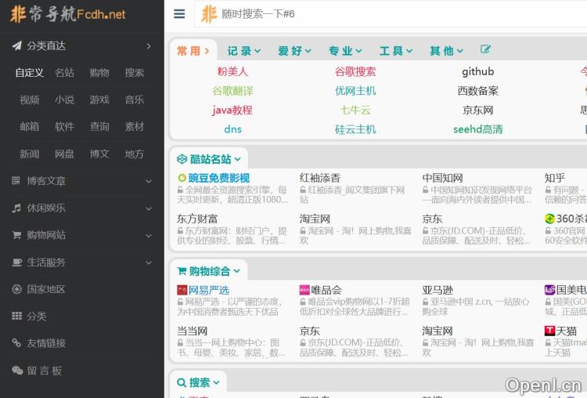Open the 中国知网 site entry

(x=442, y=178)
